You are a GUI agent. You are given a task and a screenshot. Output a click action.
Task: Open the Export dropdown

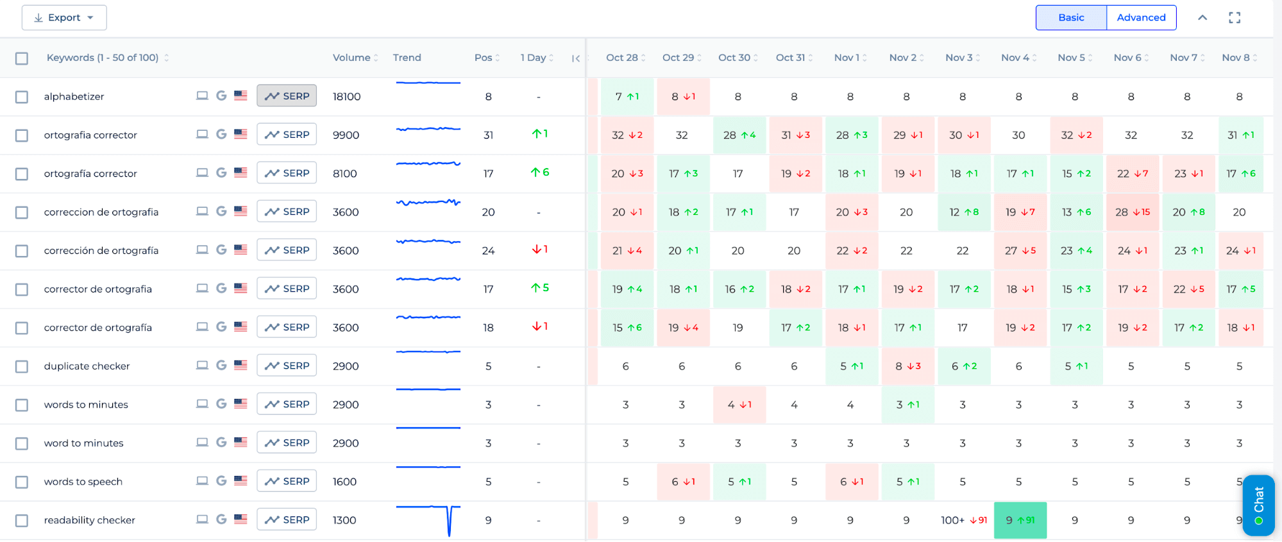(x=64, y=18)
